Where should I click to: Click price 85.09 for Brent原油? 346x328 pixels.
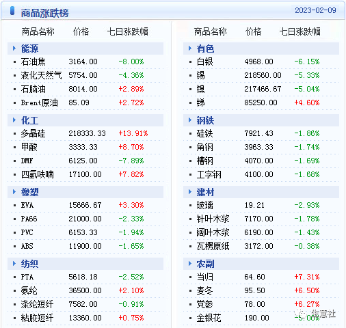pos(79,102)
